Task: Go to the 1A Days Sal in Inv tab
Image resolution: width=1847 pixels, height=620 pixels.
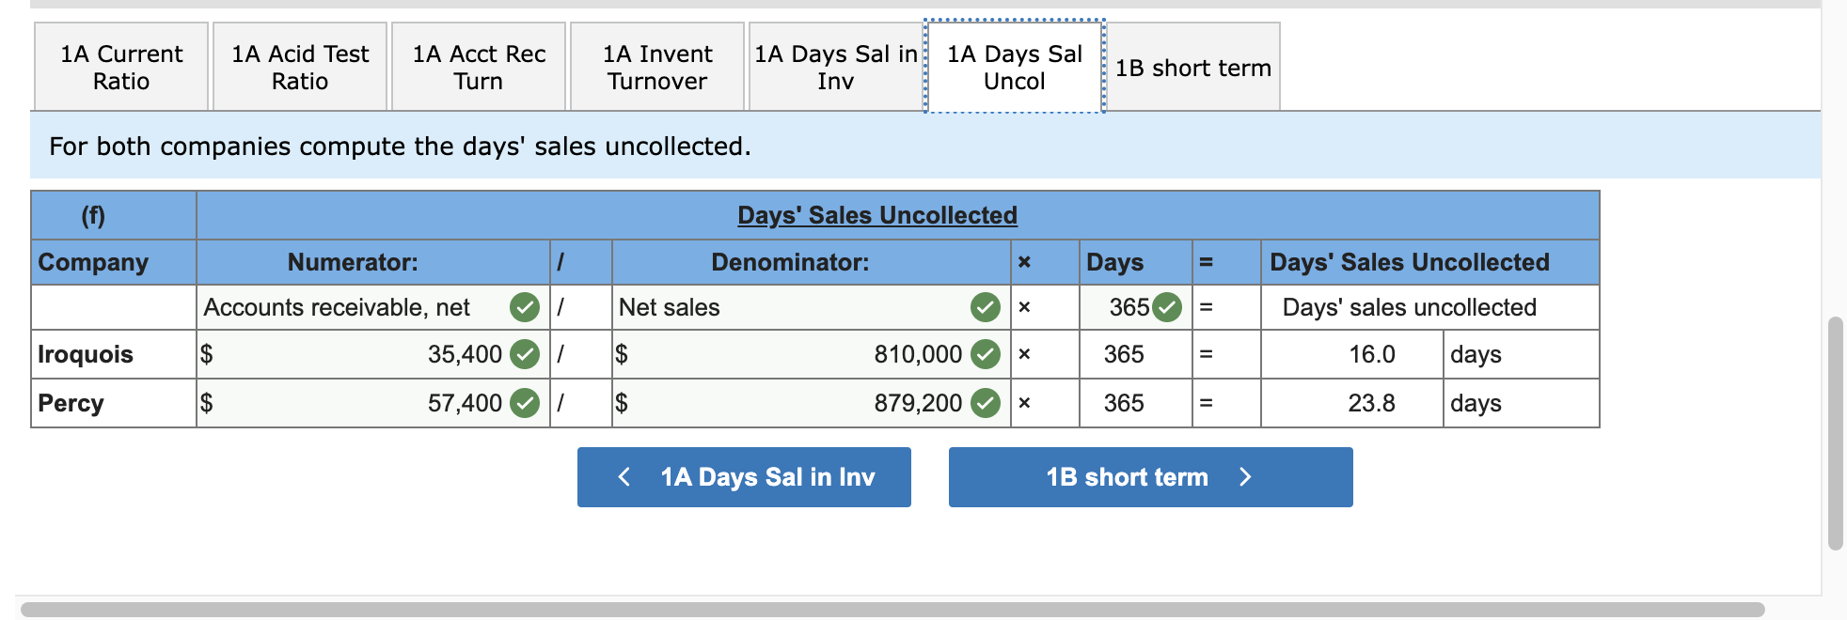Action: point(836,67)
